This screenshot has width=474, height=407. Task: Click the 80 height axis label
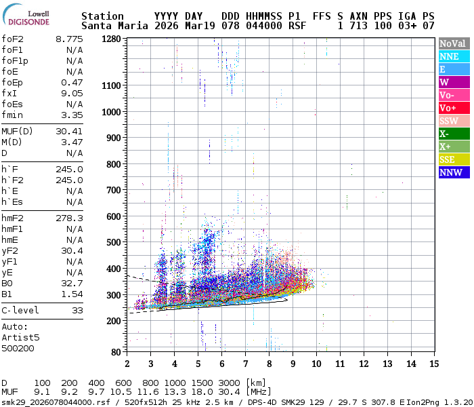(116, 352)
